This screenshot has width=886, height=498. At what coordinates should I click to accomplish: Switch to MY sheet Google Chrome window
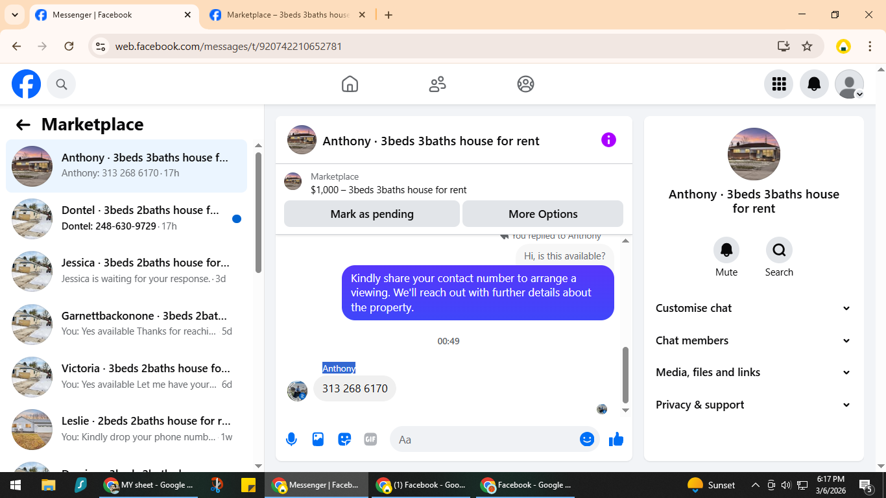click(x=149, y=485)
